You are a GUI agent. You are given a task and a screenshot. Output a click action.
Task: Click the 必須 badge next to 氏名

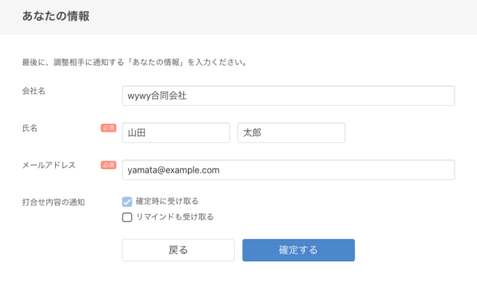tap(109, 128)
